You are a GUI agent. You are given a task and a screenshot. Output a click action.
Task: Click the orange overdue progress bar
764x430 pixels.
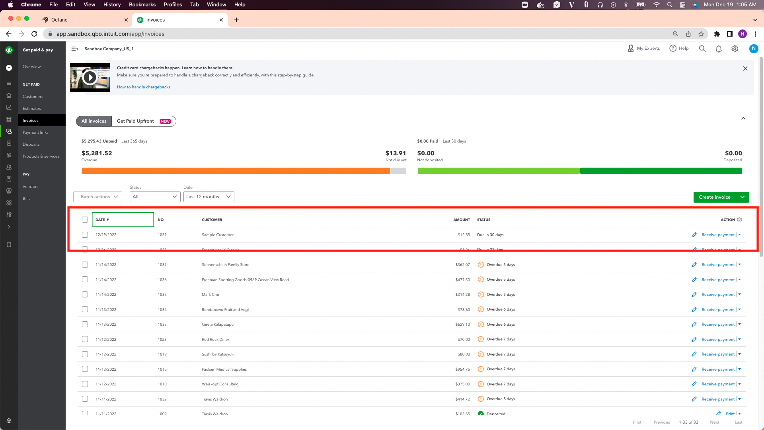click(236, 171)
